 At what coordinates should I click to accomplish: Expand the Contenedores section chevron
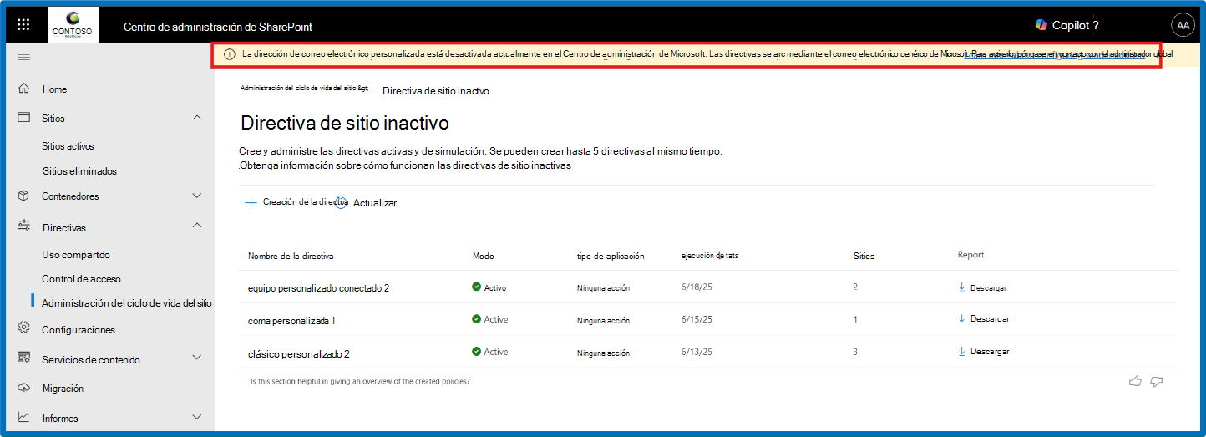pos(197,196)
